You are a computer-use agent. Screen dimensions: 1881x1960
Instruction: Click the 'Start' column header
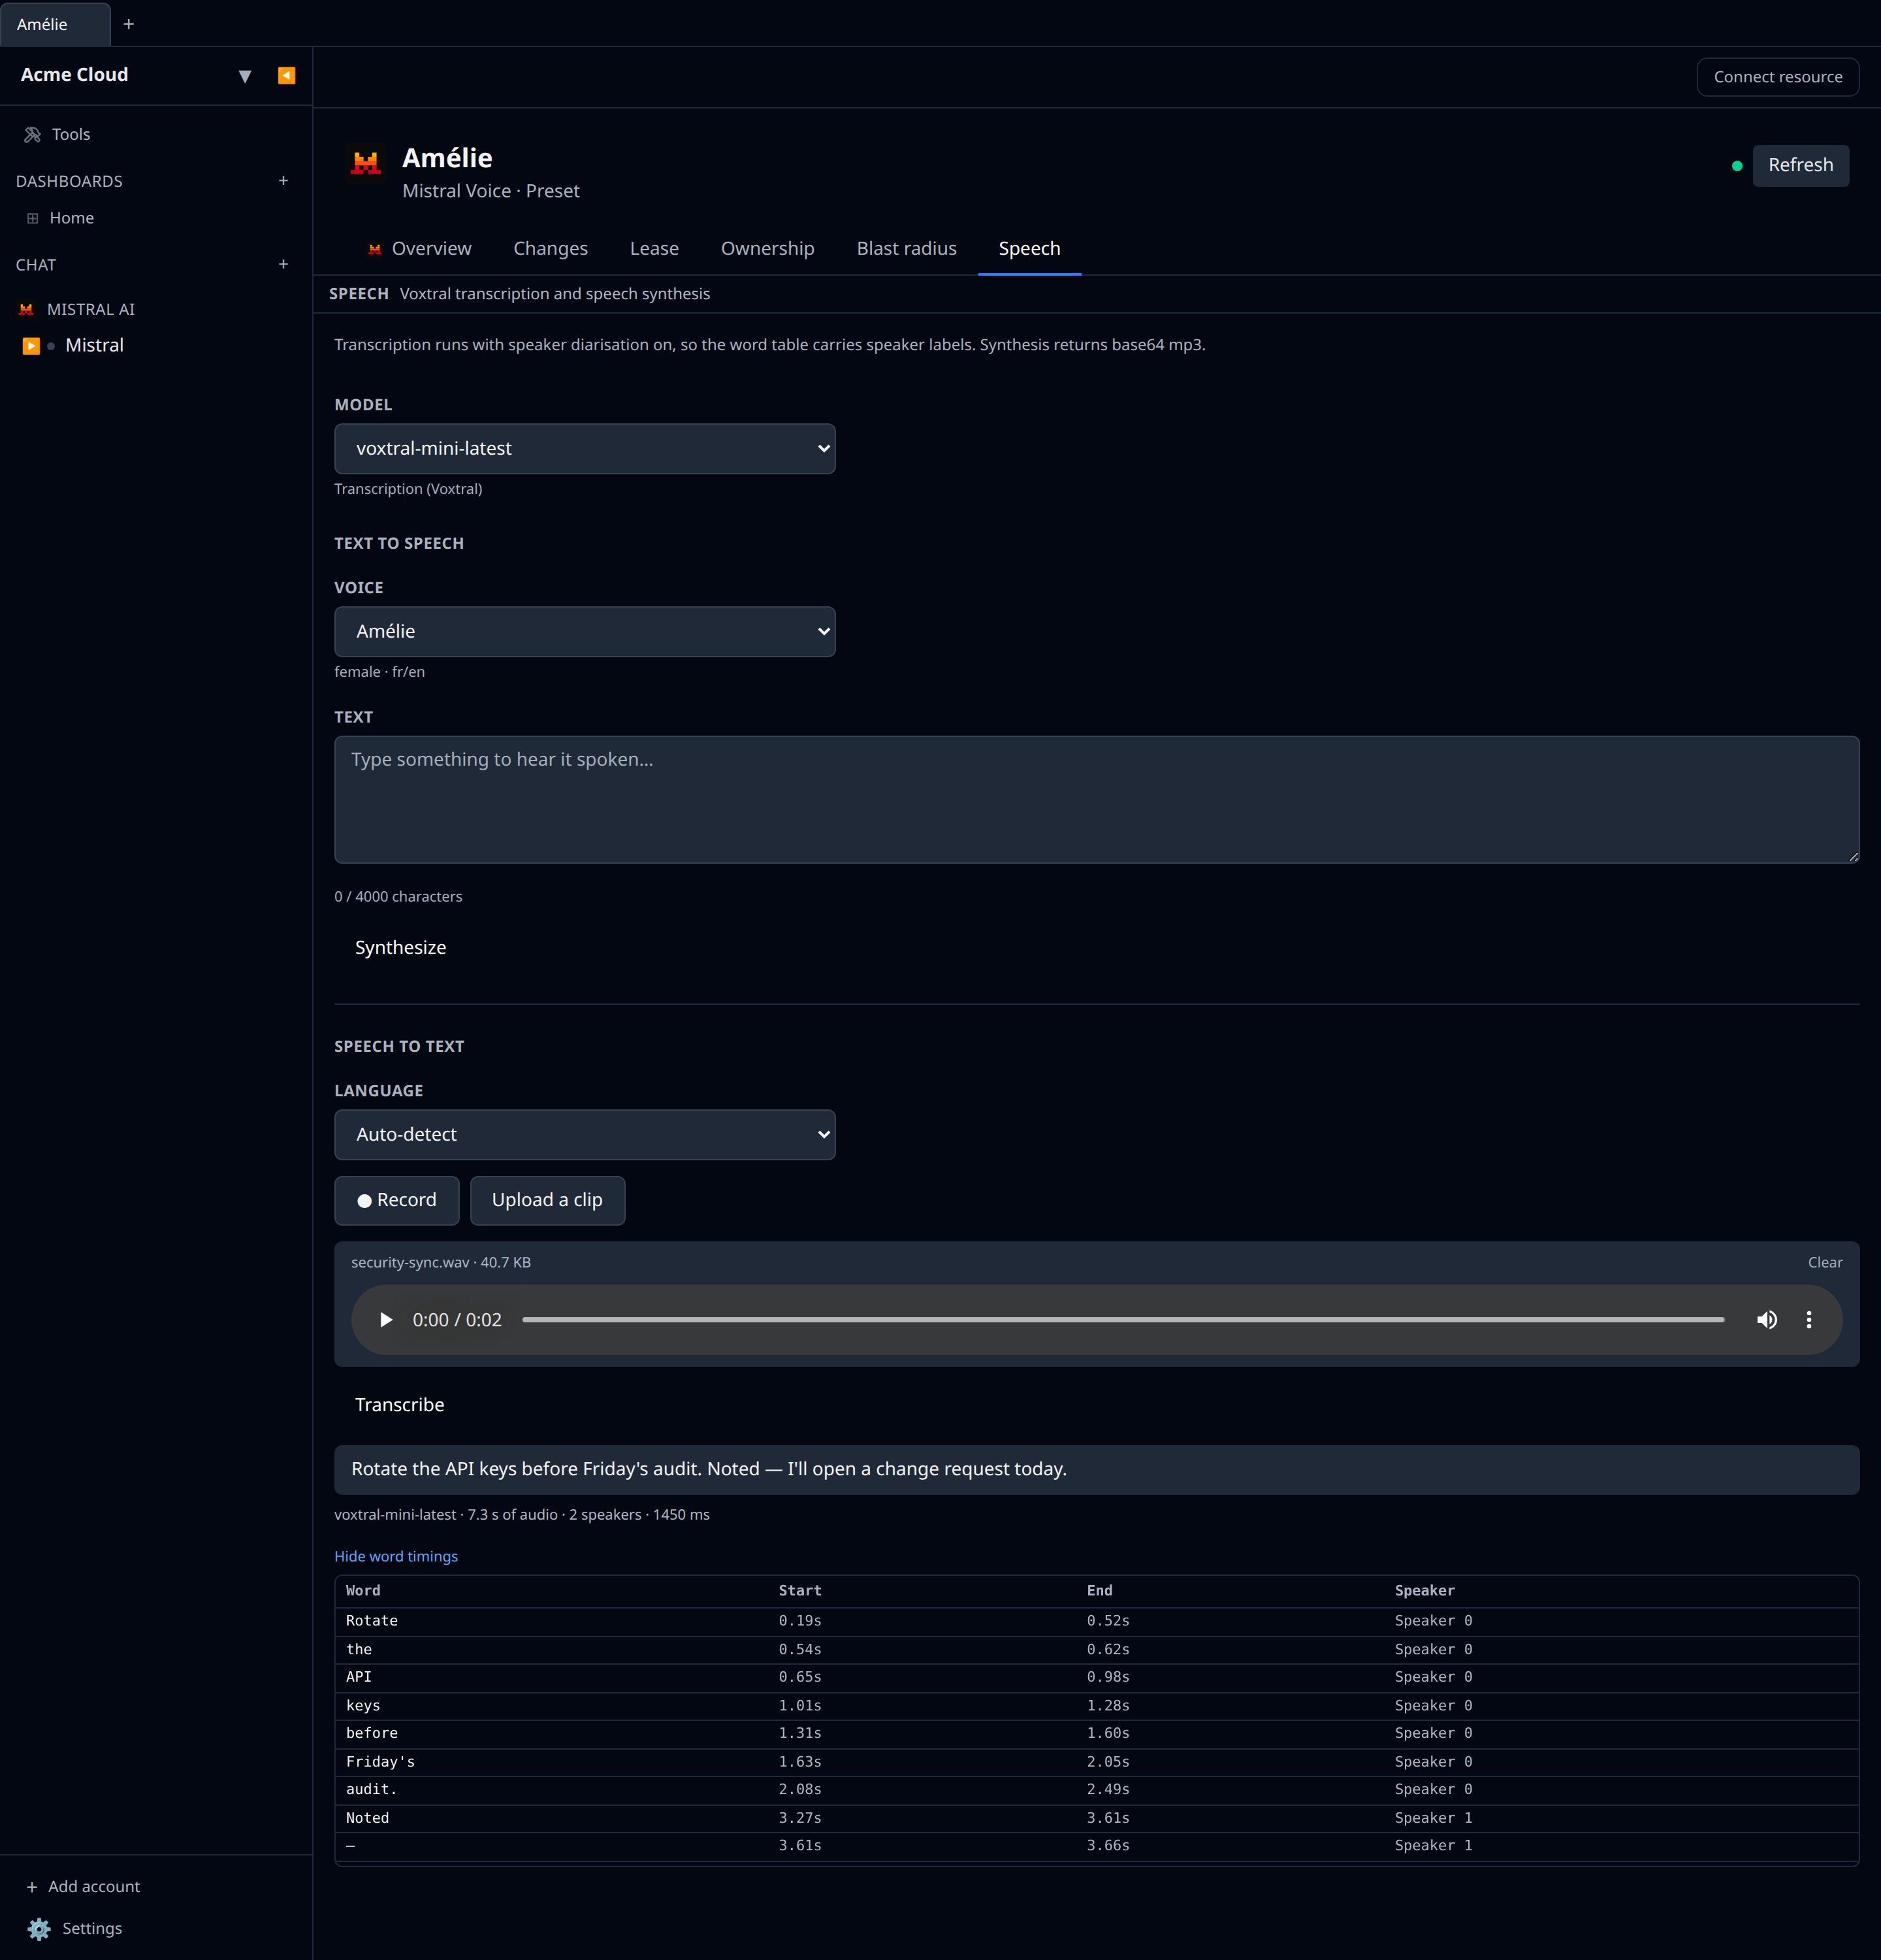[x=799, y=1590]
